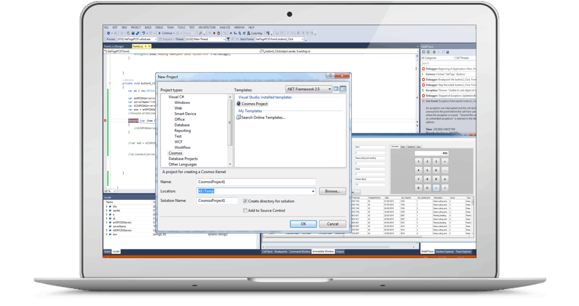Screen dimensions: 579x306
Task: Select Database Projects in Project types
Action: (183, 159)
